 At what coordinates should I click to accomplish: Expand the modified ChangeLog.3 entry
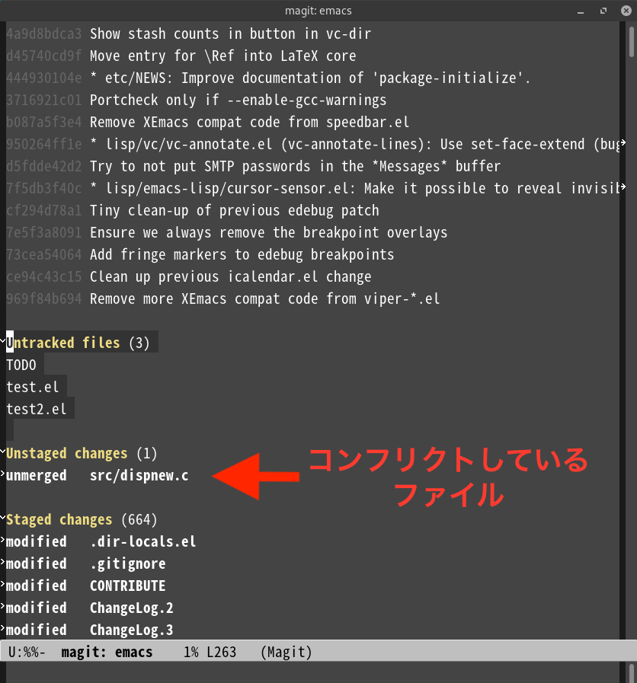(x=2, y=627)
